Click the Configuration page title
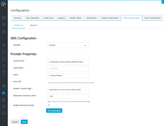The image size is (164, 126). coord(20,10)
